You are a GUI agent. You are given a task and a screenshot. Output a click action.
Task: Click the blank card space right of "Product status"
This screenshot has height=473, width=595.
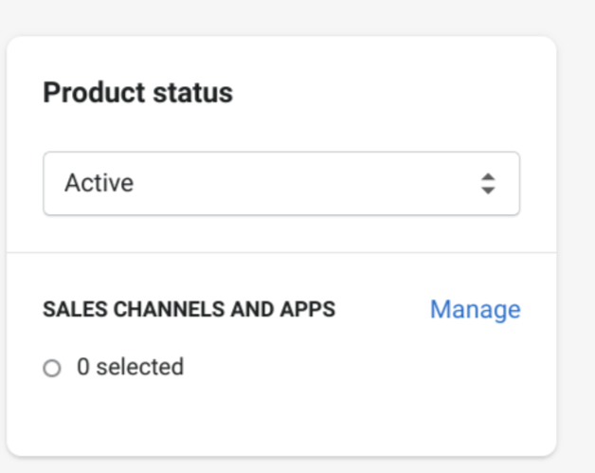[x=388, y=93]
